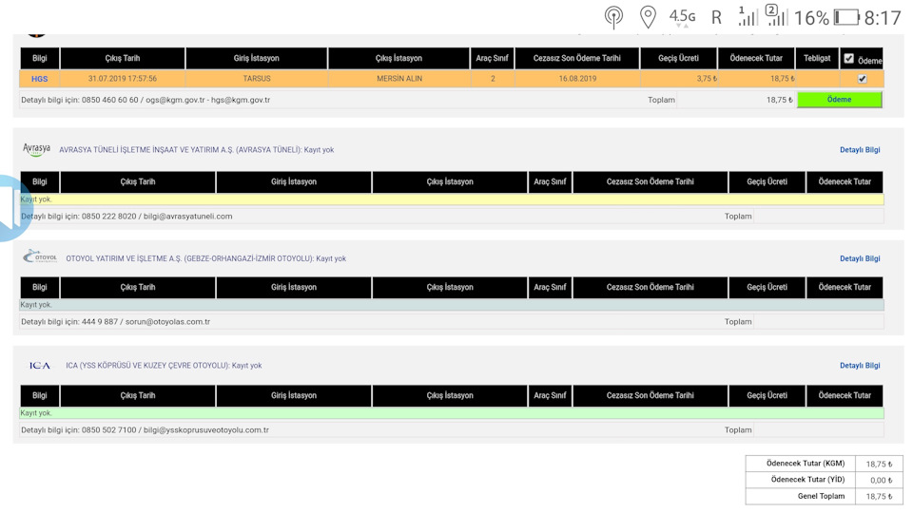Click the Avrasya Tüneli İşletme section title
The image size is (913, 513).
point(196,149)
